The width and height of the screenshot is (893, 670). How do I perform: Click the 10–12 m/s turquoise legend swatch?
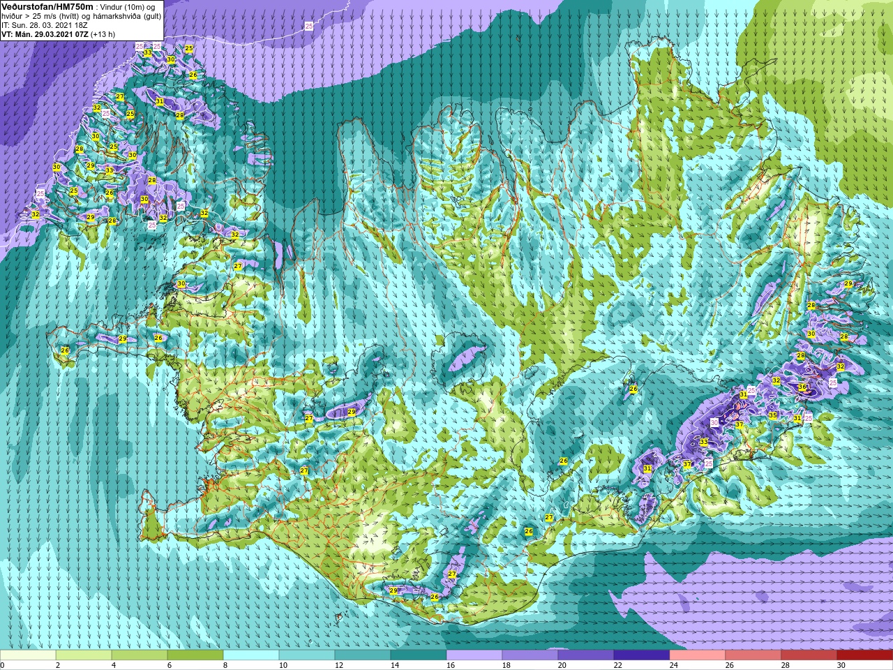(307, 655)
